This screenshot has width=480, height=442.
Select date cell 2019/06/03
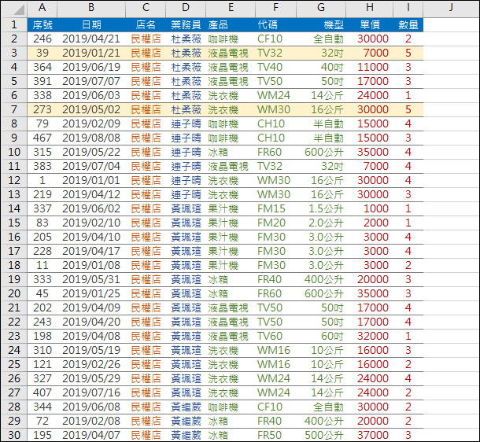(91, 95)
